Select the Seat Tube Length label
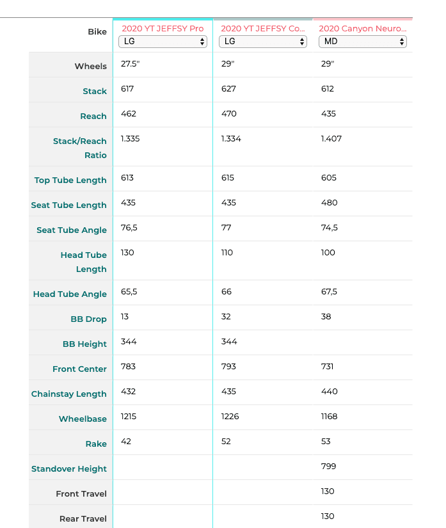The width and height of the screenshot is (446, 528). click(69, 205)
